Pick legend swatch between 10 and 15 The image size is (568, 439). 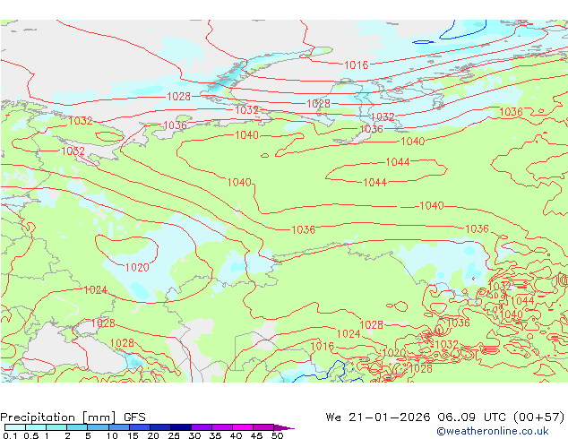coord(119,427)
